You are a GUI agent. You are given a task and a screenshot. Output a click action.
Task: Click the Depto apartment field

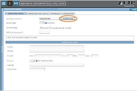tap(95, 56)
